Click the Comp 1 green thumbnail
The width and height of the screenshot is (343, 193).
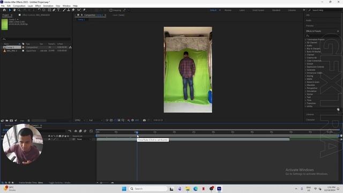tap(5, 24)
